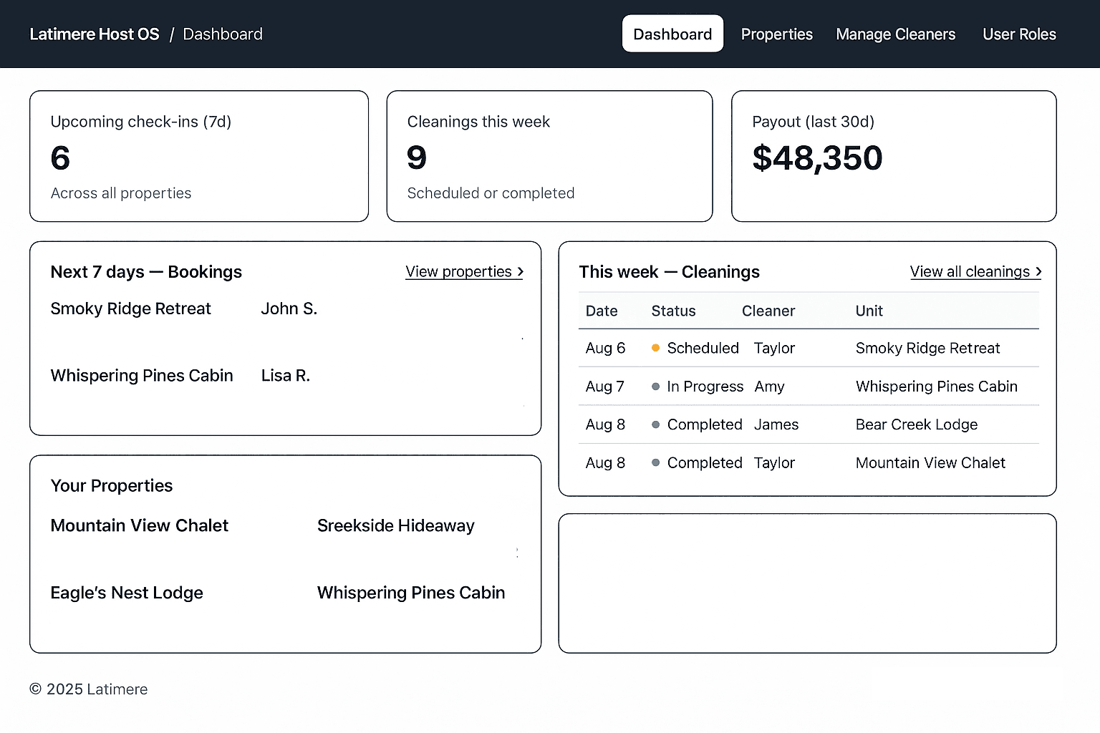Click the Cleaner column header
Viewport: 1100px width, 733px height.
(x=768, y=311)
